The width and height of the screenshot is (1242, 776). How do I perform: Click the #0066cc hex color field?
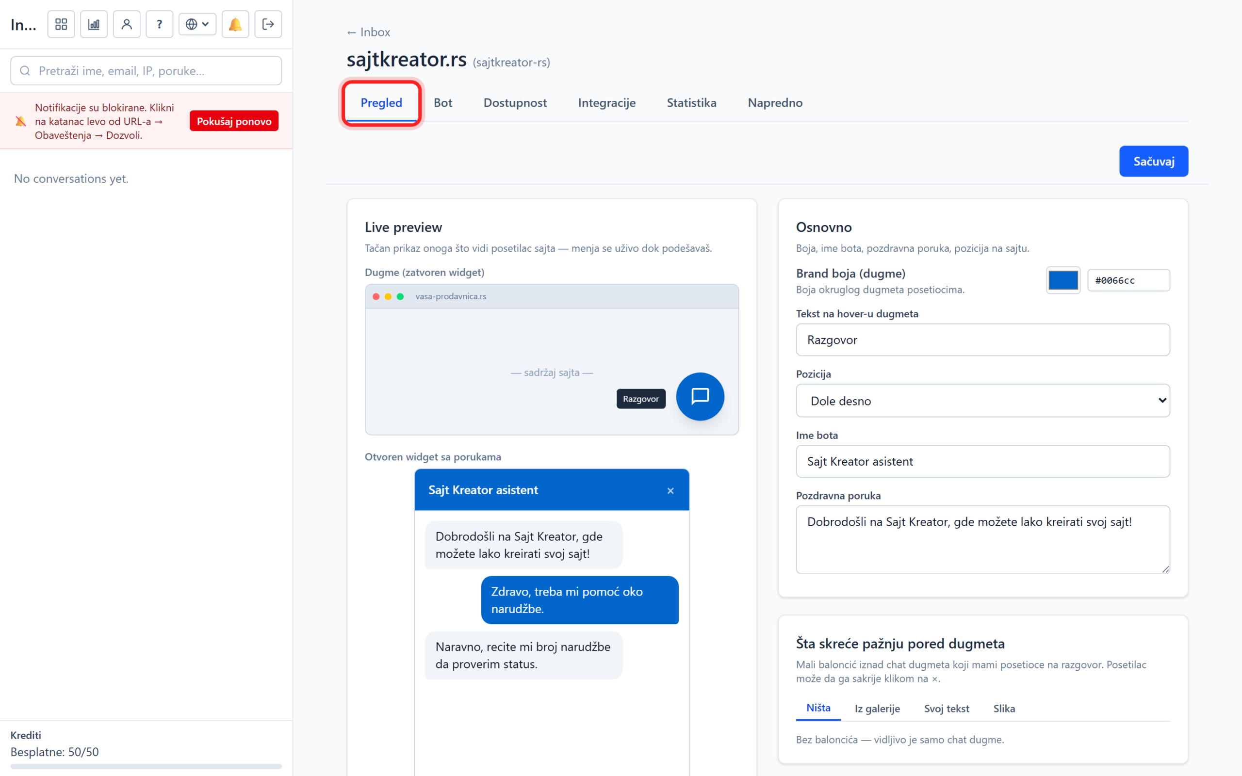pyautogui.click(x=1128, y=280)
